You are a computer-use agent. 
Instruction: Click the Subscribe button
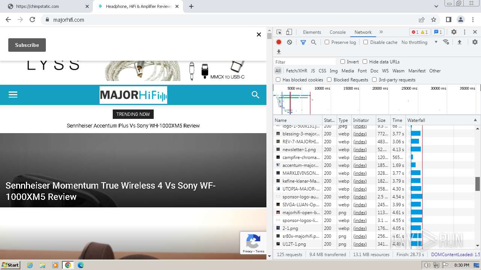coord(27,45)
